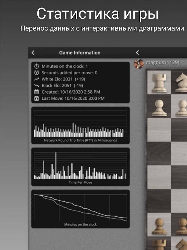Image resolution: width=187 pixels, height=250 pixels.
Task: Tap the White Elo trend-up icon
Action: (x=37, y=79)
